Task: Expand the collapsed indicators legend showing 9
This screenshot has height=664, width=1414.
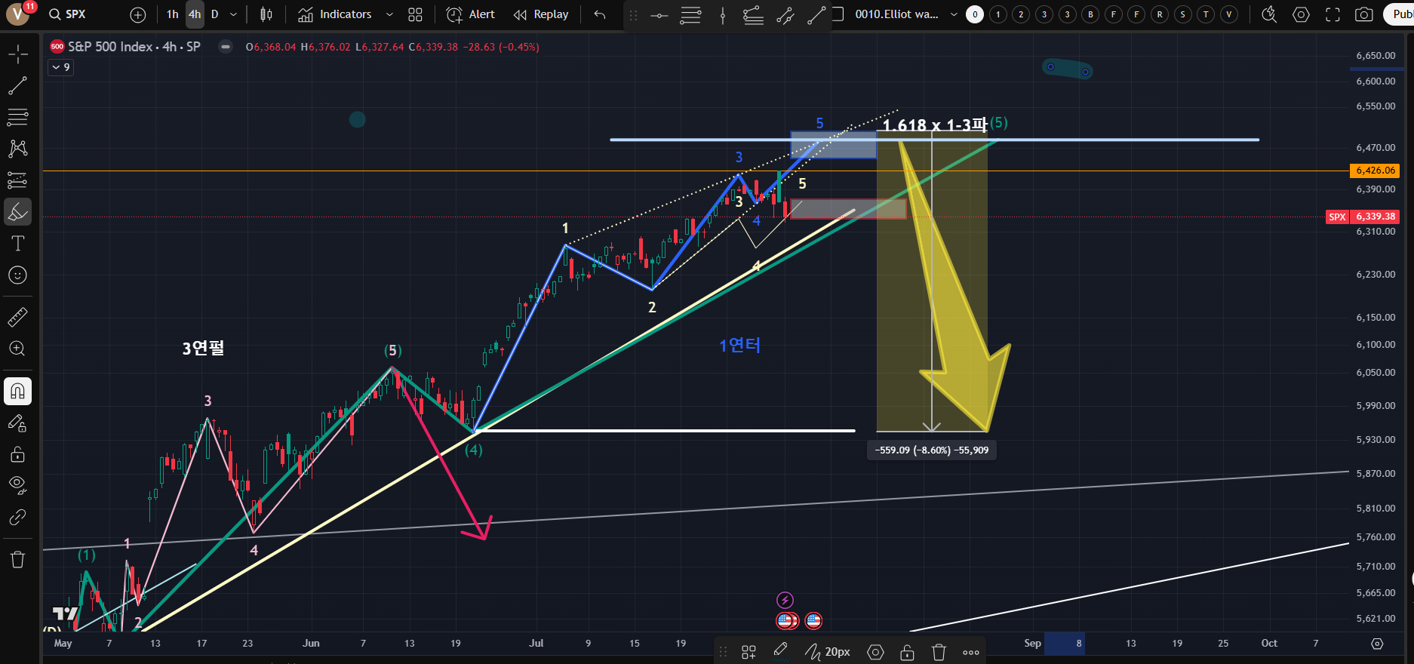Action: tap(60, 68)
